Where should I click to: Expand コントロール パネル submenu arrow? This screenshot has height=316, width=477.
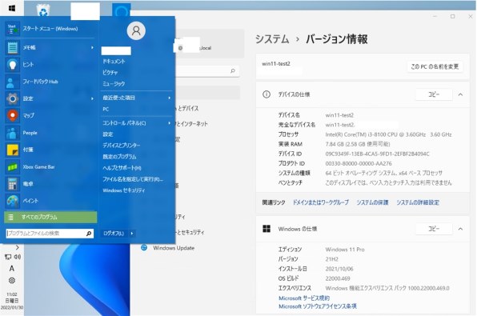pyautogui.click(x=170, y=123)
